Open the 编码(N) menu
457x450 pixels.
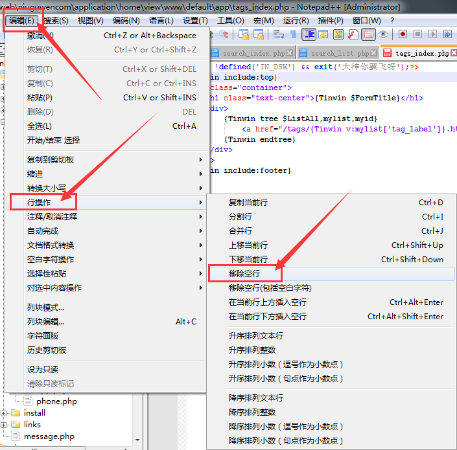pos(126,20)
